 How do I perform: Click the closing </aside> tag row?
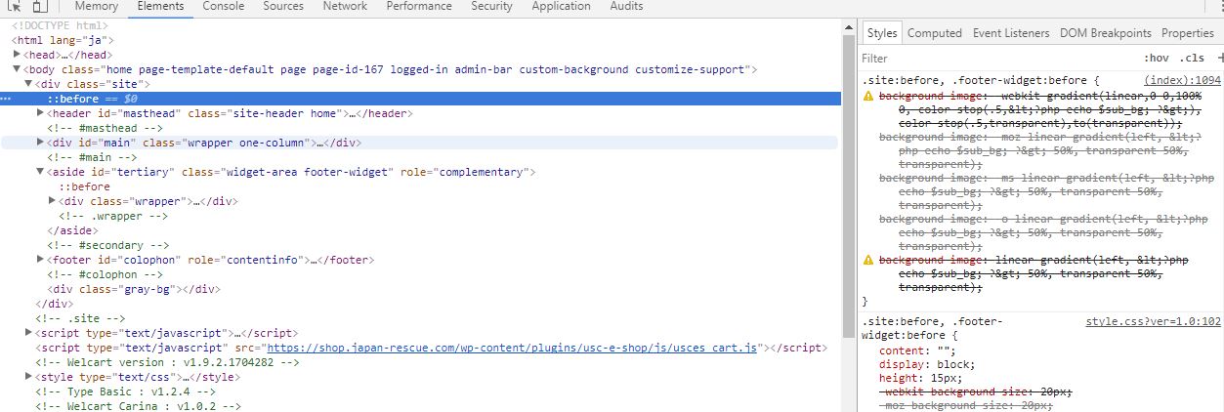(x=71, y=230)
